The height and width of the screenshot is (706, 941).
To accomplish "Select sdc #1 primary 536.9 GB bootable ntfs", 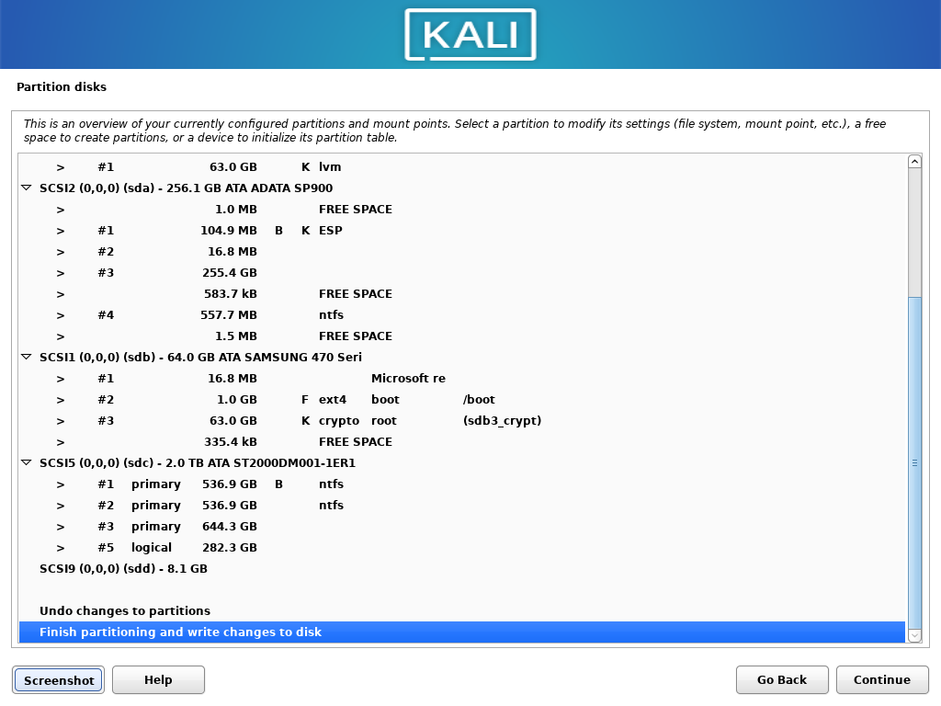I will [462, 484].
